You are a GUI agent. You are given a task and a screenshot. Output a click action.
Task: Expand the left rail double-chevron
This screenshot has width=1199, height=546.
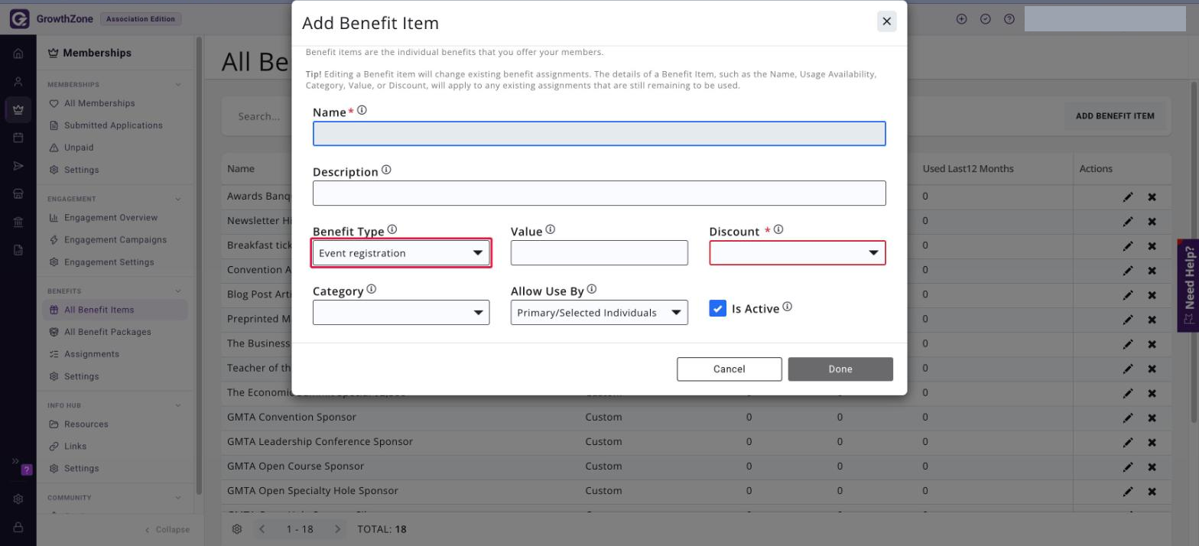(x=15, y=461)
